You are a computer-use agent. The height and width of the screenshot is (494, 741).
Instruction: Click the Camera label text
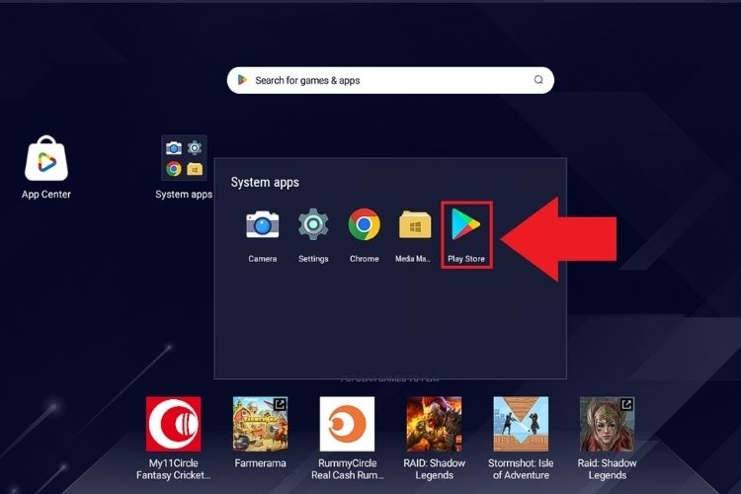click(x=262, y=259)
